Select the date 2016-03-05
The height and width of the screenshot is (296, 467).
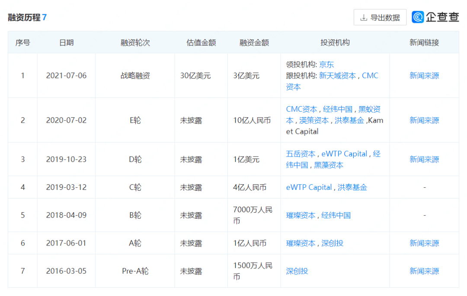click(66, 271)
